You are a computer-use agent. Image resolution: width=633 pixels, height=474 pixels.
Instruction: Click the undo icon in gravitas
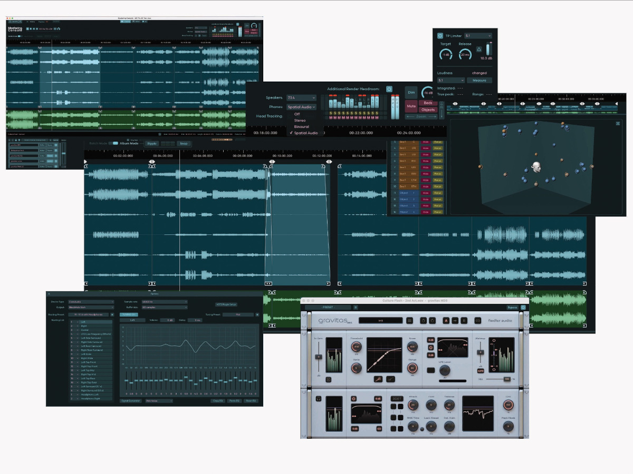tap(423, 320)
